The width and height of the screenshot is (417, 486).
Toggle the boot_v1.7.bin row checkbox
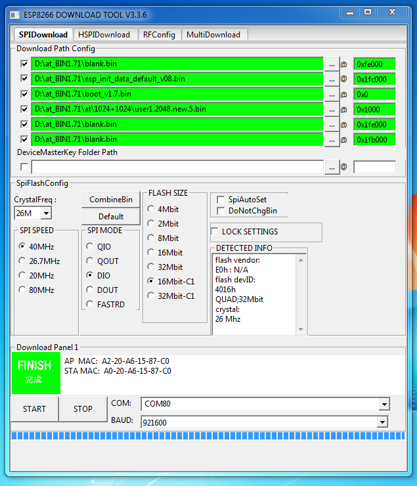point(24,94)
